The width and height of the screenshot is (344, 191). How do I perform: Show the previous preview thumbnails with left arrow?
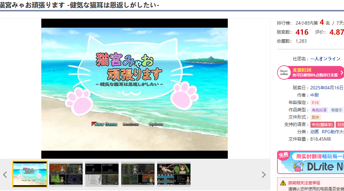(5, 174)
